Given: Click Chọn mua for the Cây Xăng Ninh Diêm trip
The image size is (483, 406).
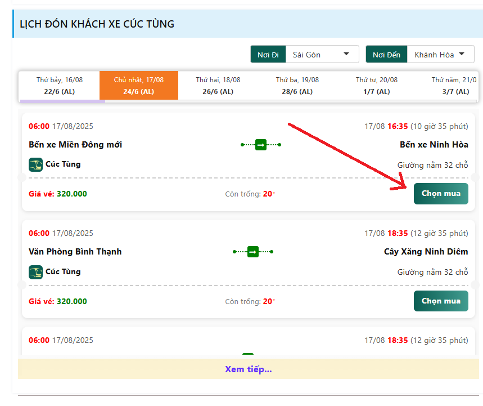Looking at the screenshot, I should tap(441, 301).
